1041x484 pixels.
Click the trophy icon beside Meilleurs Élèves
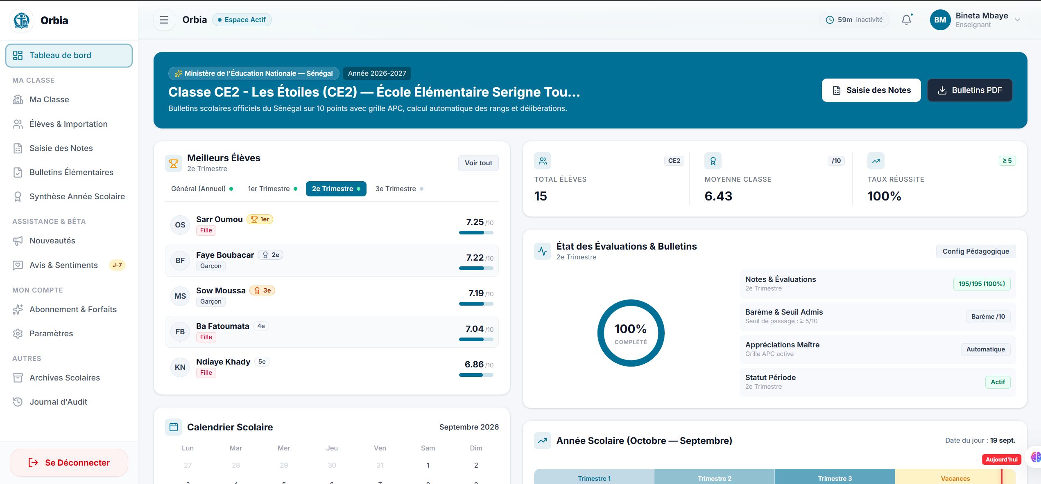click(x=174, y=163)
